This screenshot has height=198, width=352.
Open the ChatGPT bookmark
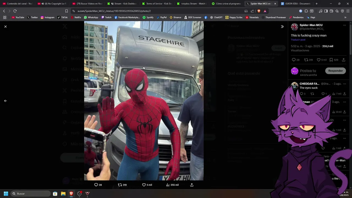[x=216, y=17]
